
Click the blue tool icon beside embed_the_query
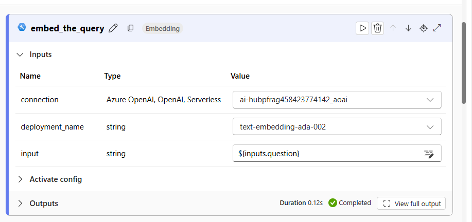22,27
